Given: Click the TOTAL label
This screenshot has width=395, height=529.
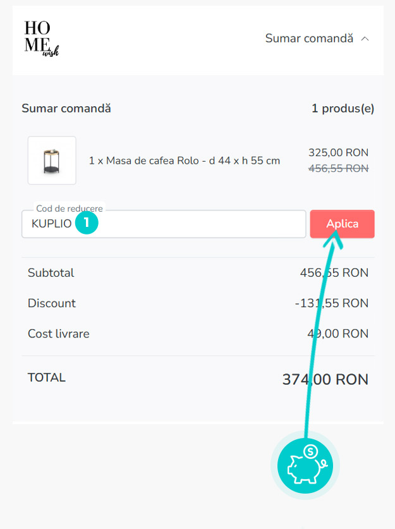Looking at the screenshot, I should click(x=47, y=378).
